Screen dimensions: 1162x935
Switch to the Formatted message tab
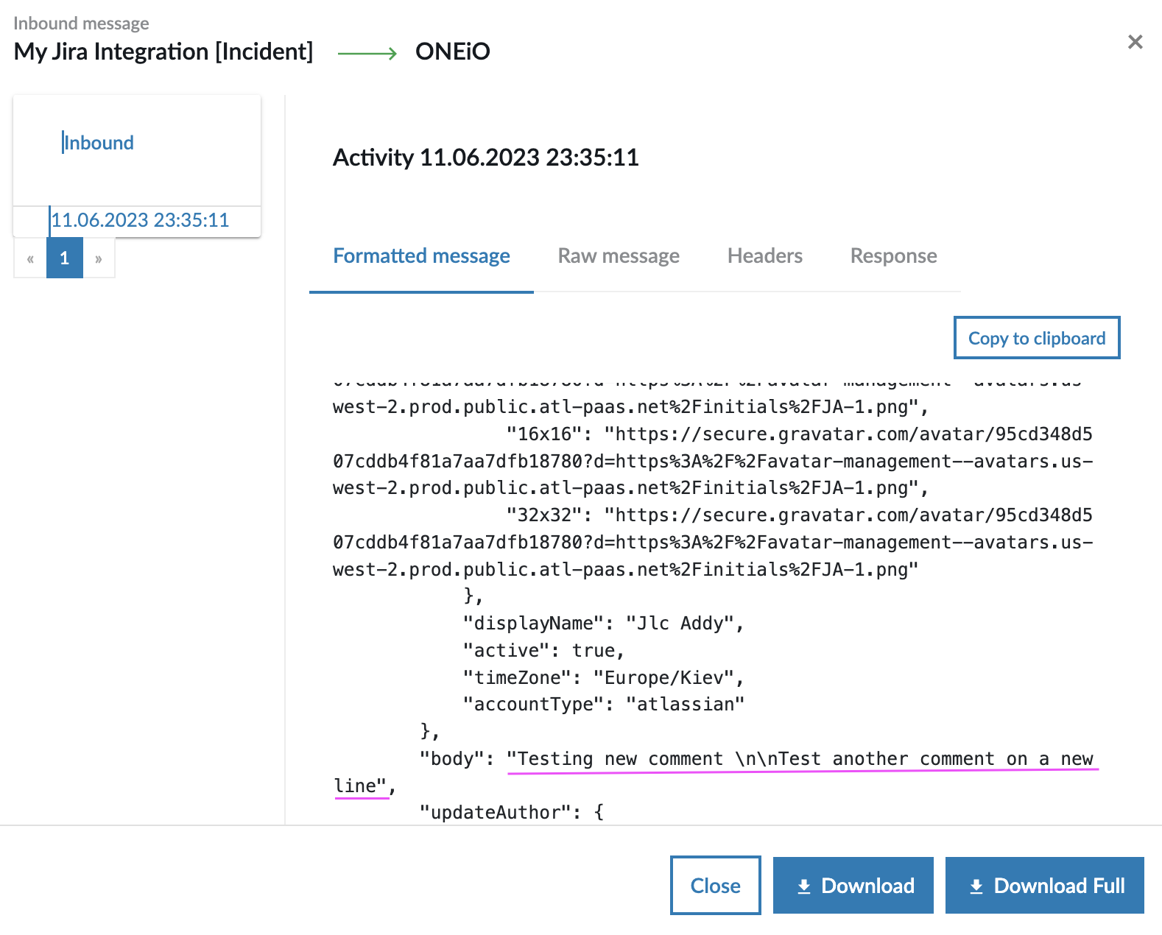[421, 256]
